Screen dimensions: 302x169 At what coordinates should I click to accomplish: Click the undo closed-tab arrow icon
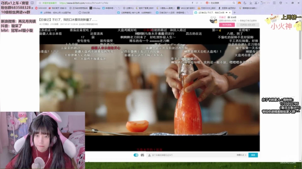pyautogui.click(x=262, y=3)
